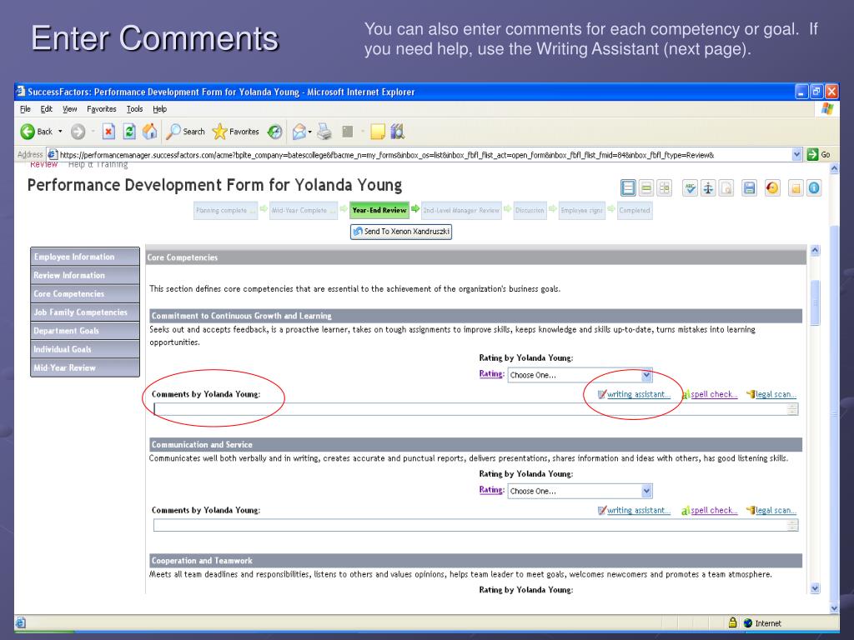
Task: Refresh the page using the toolbar icon
Action: [129, 132]
